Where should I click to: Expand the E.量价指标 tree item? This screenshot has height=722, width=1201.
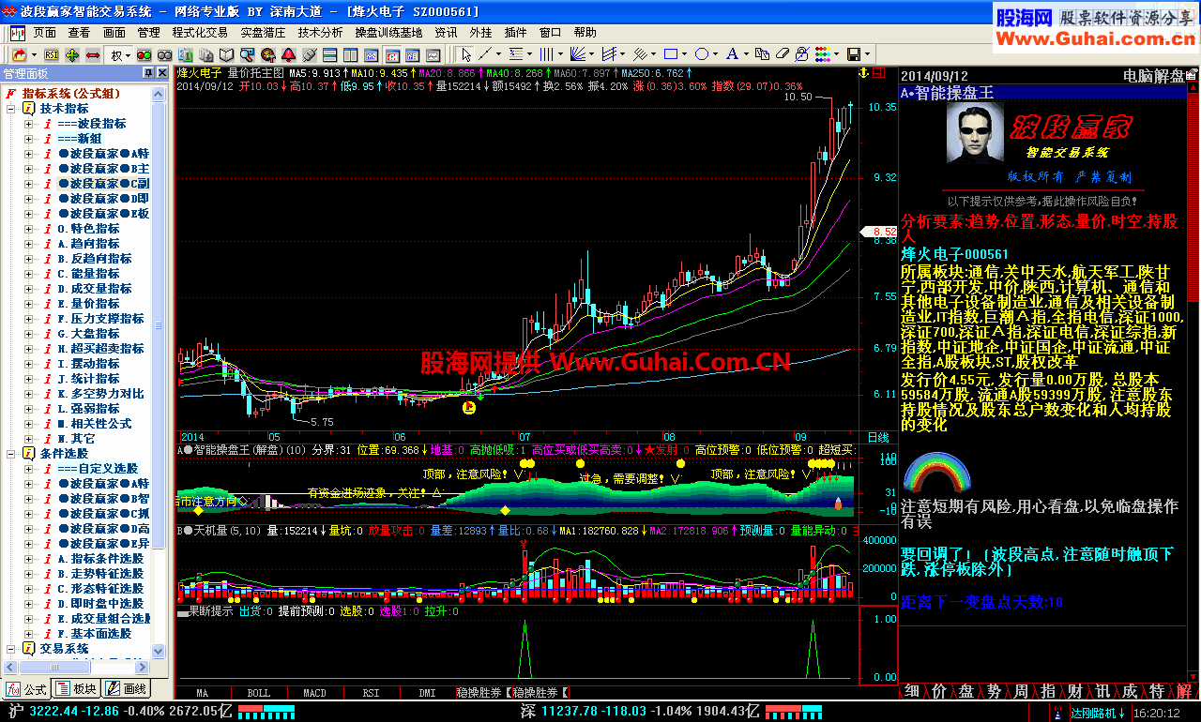point(29,304)
